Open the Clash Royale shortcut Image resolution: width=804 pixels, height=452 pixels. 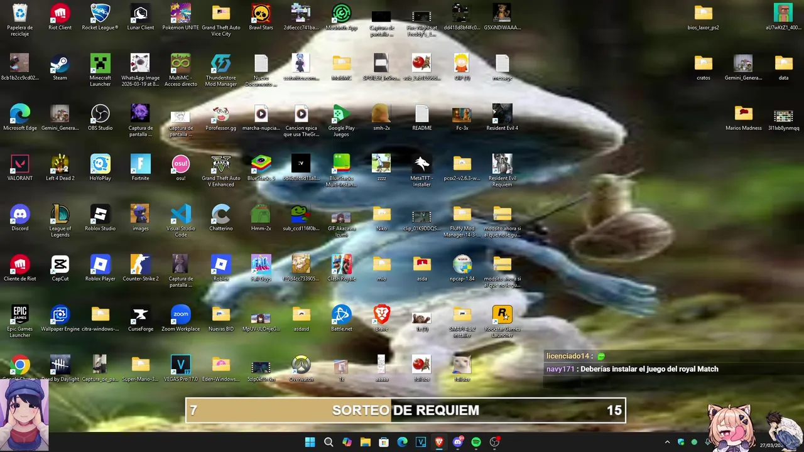[x=342, y=268]
